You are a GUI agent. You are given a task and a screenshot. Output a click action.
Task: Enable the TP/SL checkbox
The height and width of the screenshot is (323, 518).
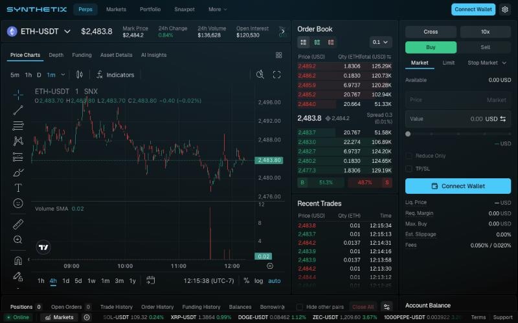point(409,169)
